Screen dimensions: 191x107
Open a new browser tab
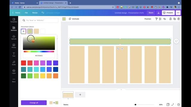[x=70, y=3]
